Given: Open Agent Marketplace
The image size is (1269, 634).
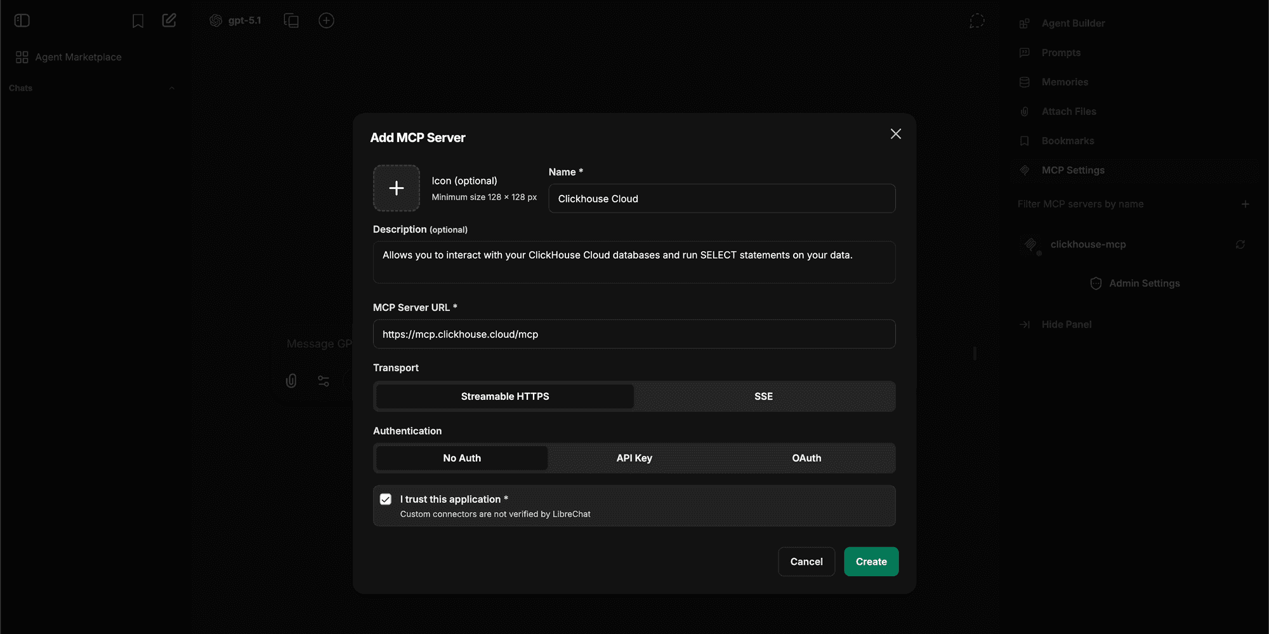Looking at the screenshot, I should (x=78, y=57).
